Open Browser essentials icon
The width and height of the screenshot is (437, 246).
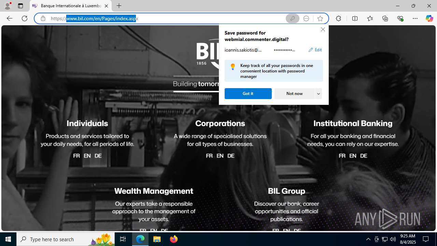click(x=400, y=18)
